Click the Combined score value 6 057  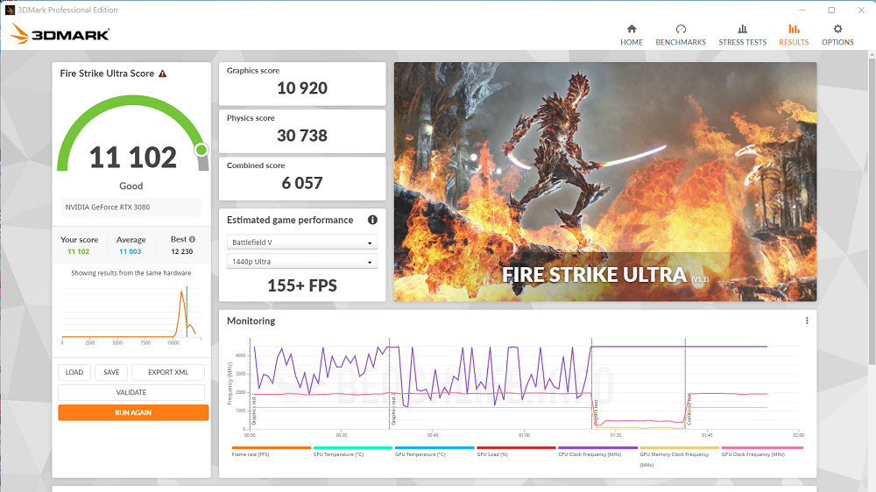click(x=302, y=183)
